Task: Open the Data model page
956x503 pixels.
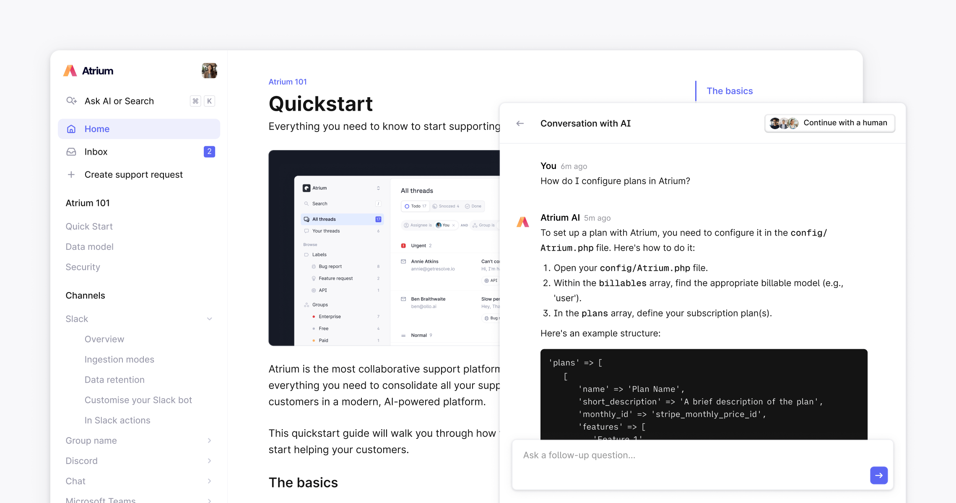Action: [89, 247]
